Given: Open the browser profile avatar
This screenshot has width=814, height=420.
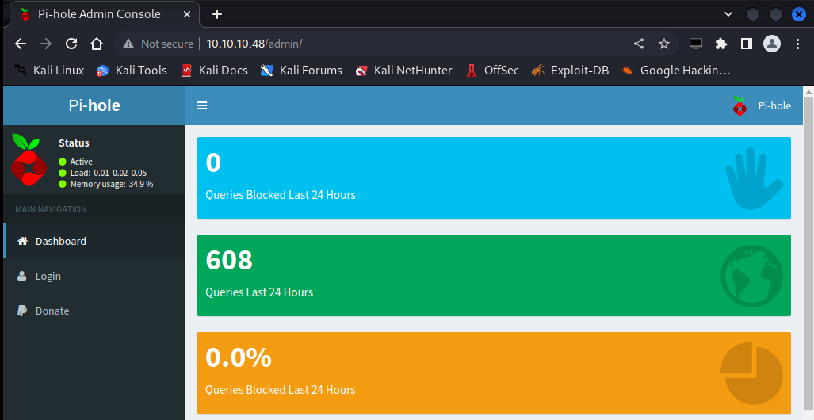Looking at the screenshot, I should click(772, 44).
